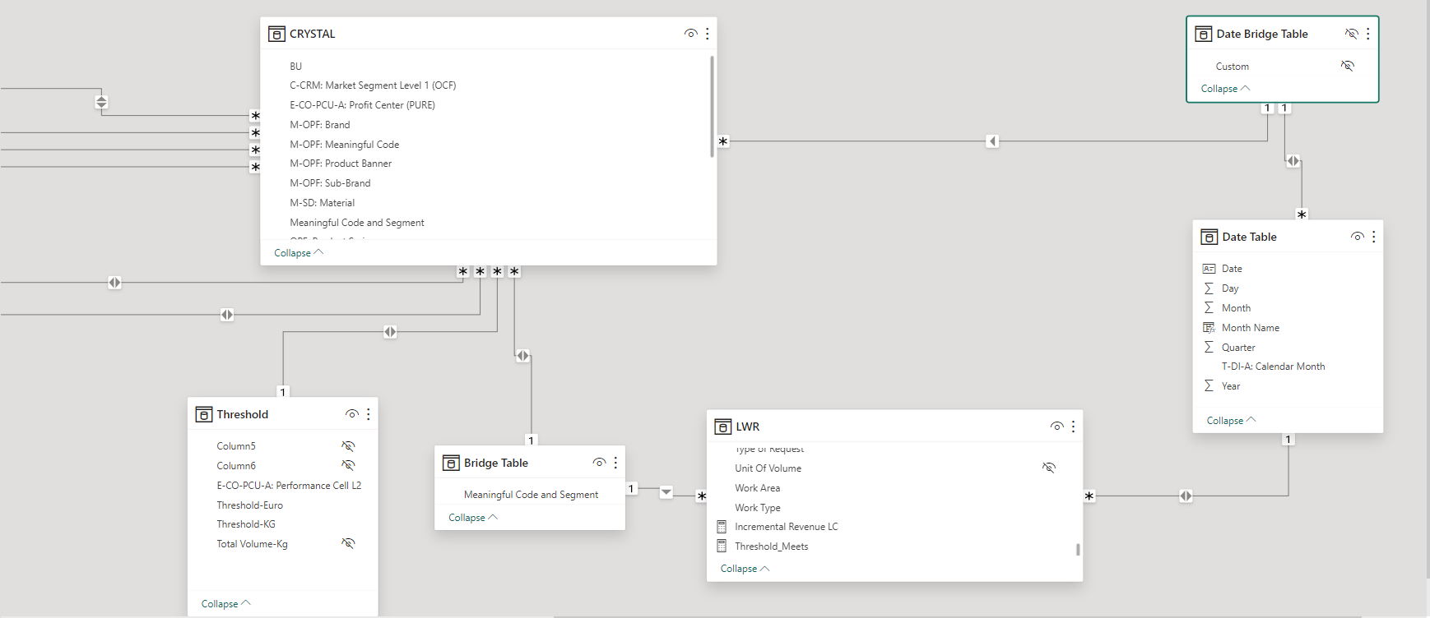Screen dimensions: 1430x618
Task: Open Bridge Table more options menu
Action: tap(615, 463)
